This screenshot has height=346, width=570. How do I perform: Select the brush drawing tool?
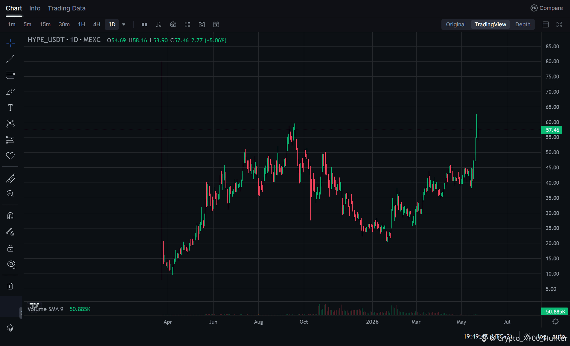tap(10, 91)
